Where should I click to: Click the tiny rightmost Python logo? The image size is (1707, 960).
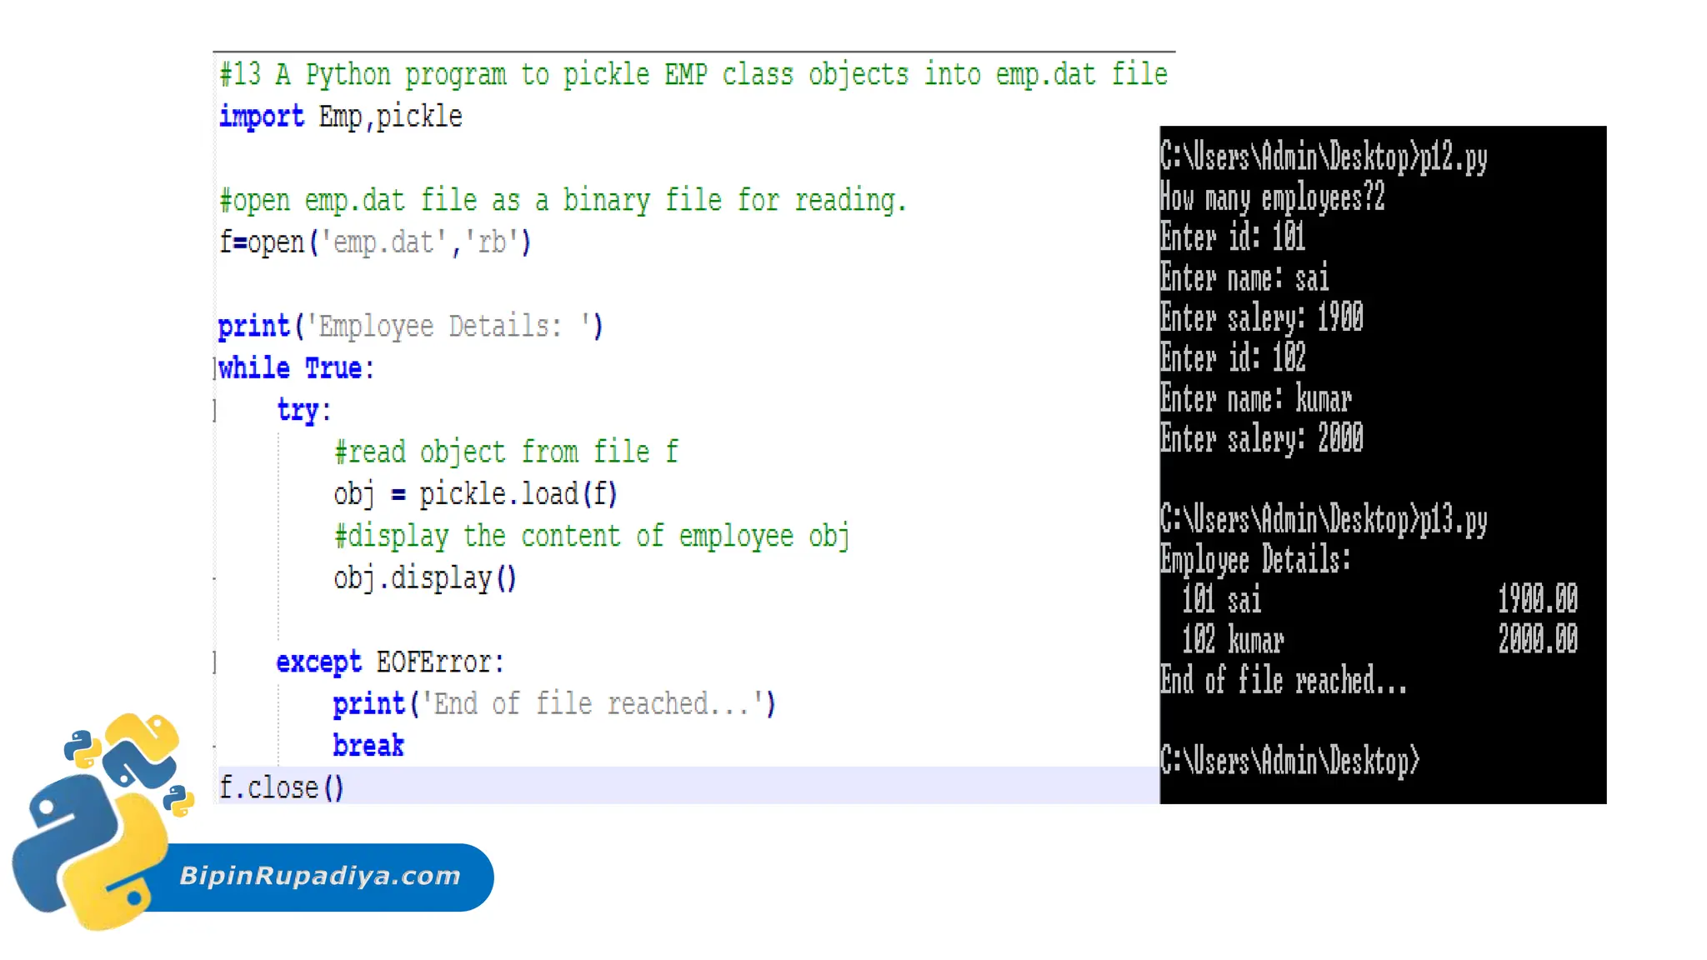[x=178, y=799]
